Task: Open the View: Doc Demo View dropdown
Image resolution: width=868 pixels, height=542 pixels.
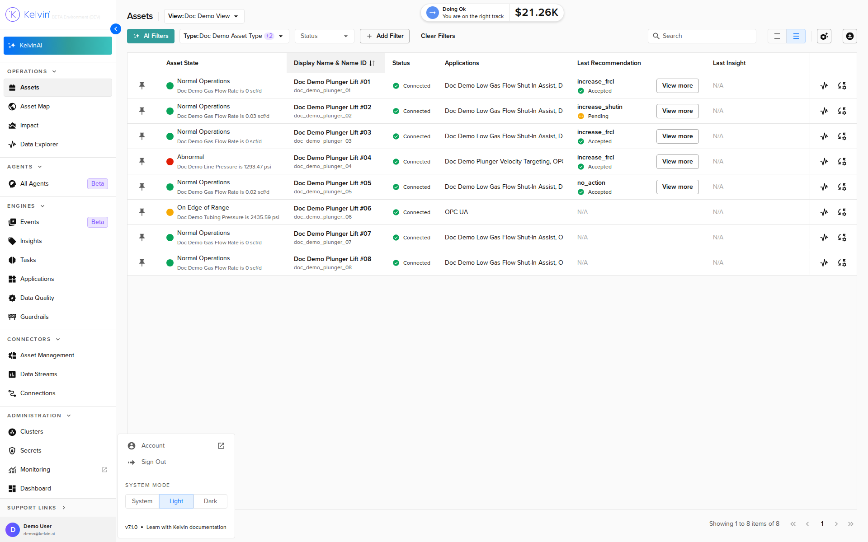Action: (x=204, y=16)
